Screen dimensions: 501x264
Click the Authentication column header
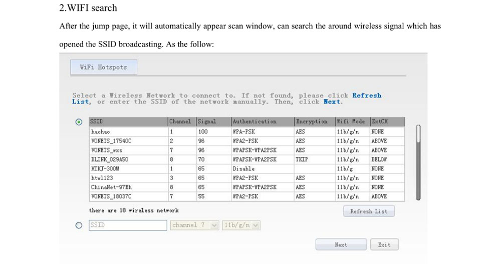[x=263, y=121]
